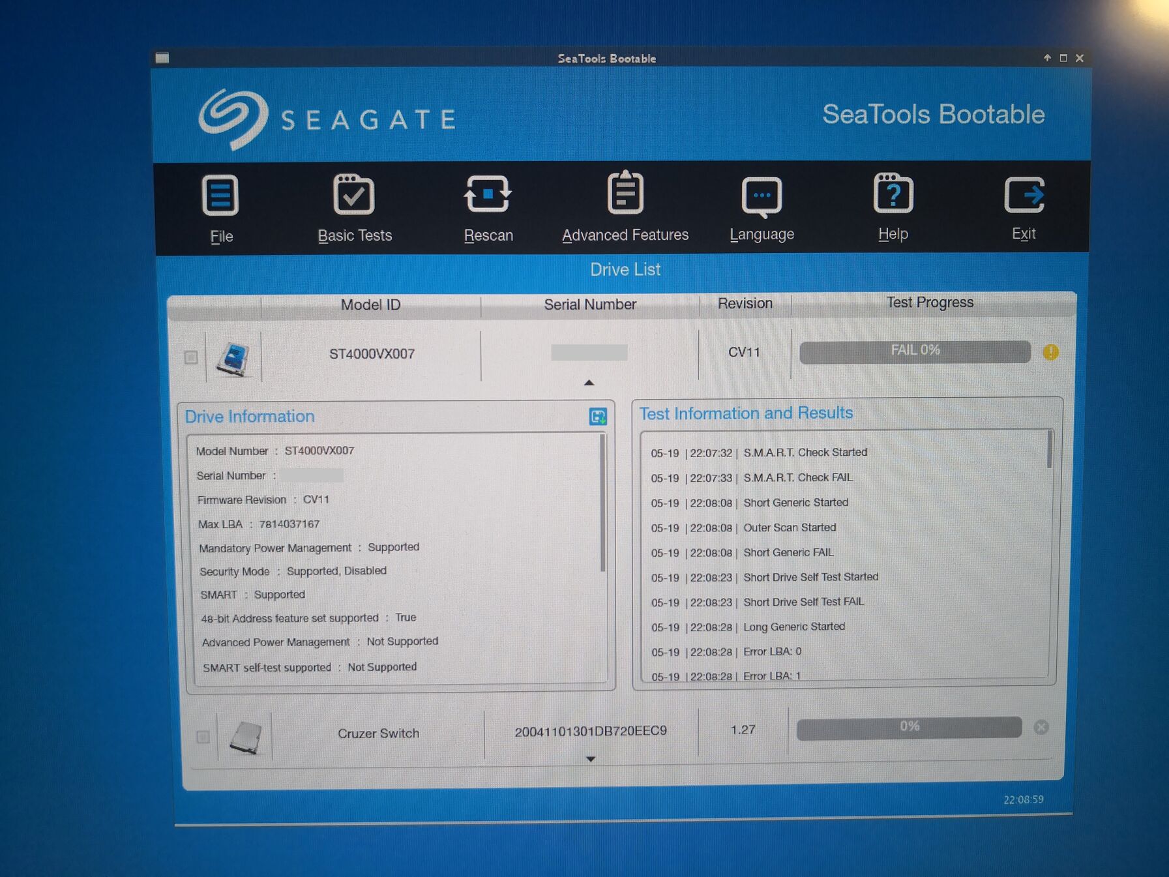Click the Max LBA 7814037167 line
This screenshot has height=877, width=1169.
(x=259, y=524)
